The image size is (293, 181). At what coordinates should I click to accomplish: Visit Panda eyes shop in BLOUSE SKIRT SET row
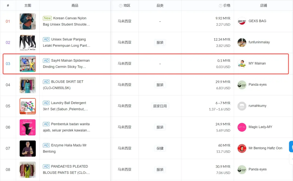point(257,84)
